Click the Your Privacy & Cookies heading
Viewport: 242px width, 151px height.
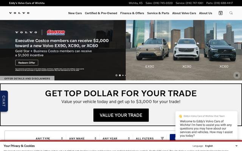(x=19, y=146)
